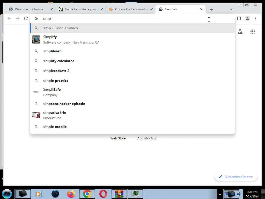The height and width of the screenshot is (199, 265).
Task: Select the New Tab tab
Action: pyautogui.click(x=180, y=9)
